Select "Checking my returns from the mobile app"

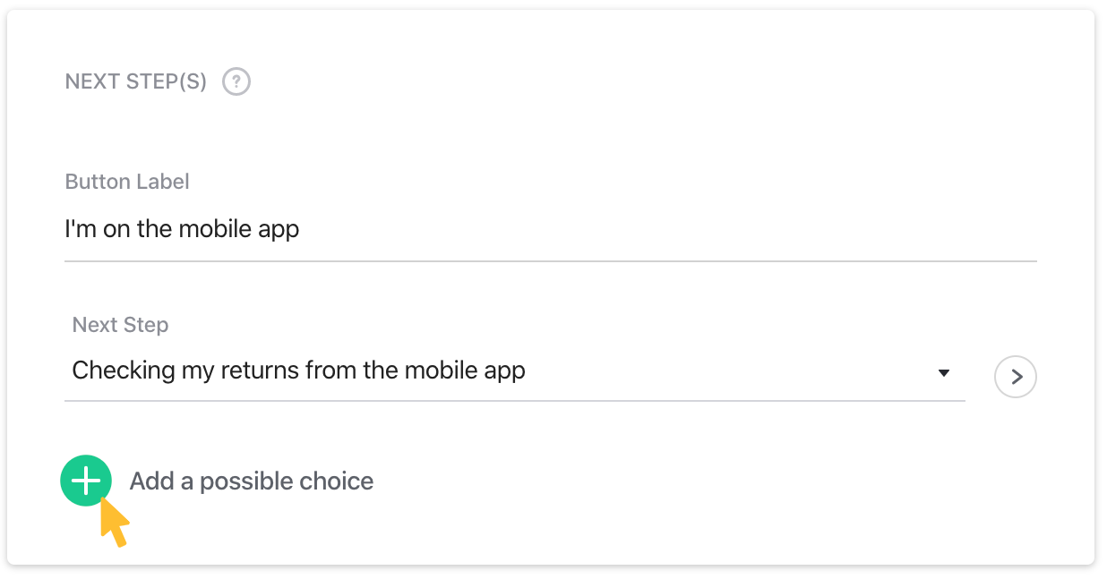(298, 370)
